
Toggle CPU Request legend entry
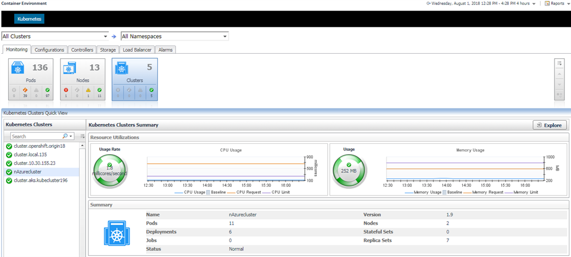244,192
